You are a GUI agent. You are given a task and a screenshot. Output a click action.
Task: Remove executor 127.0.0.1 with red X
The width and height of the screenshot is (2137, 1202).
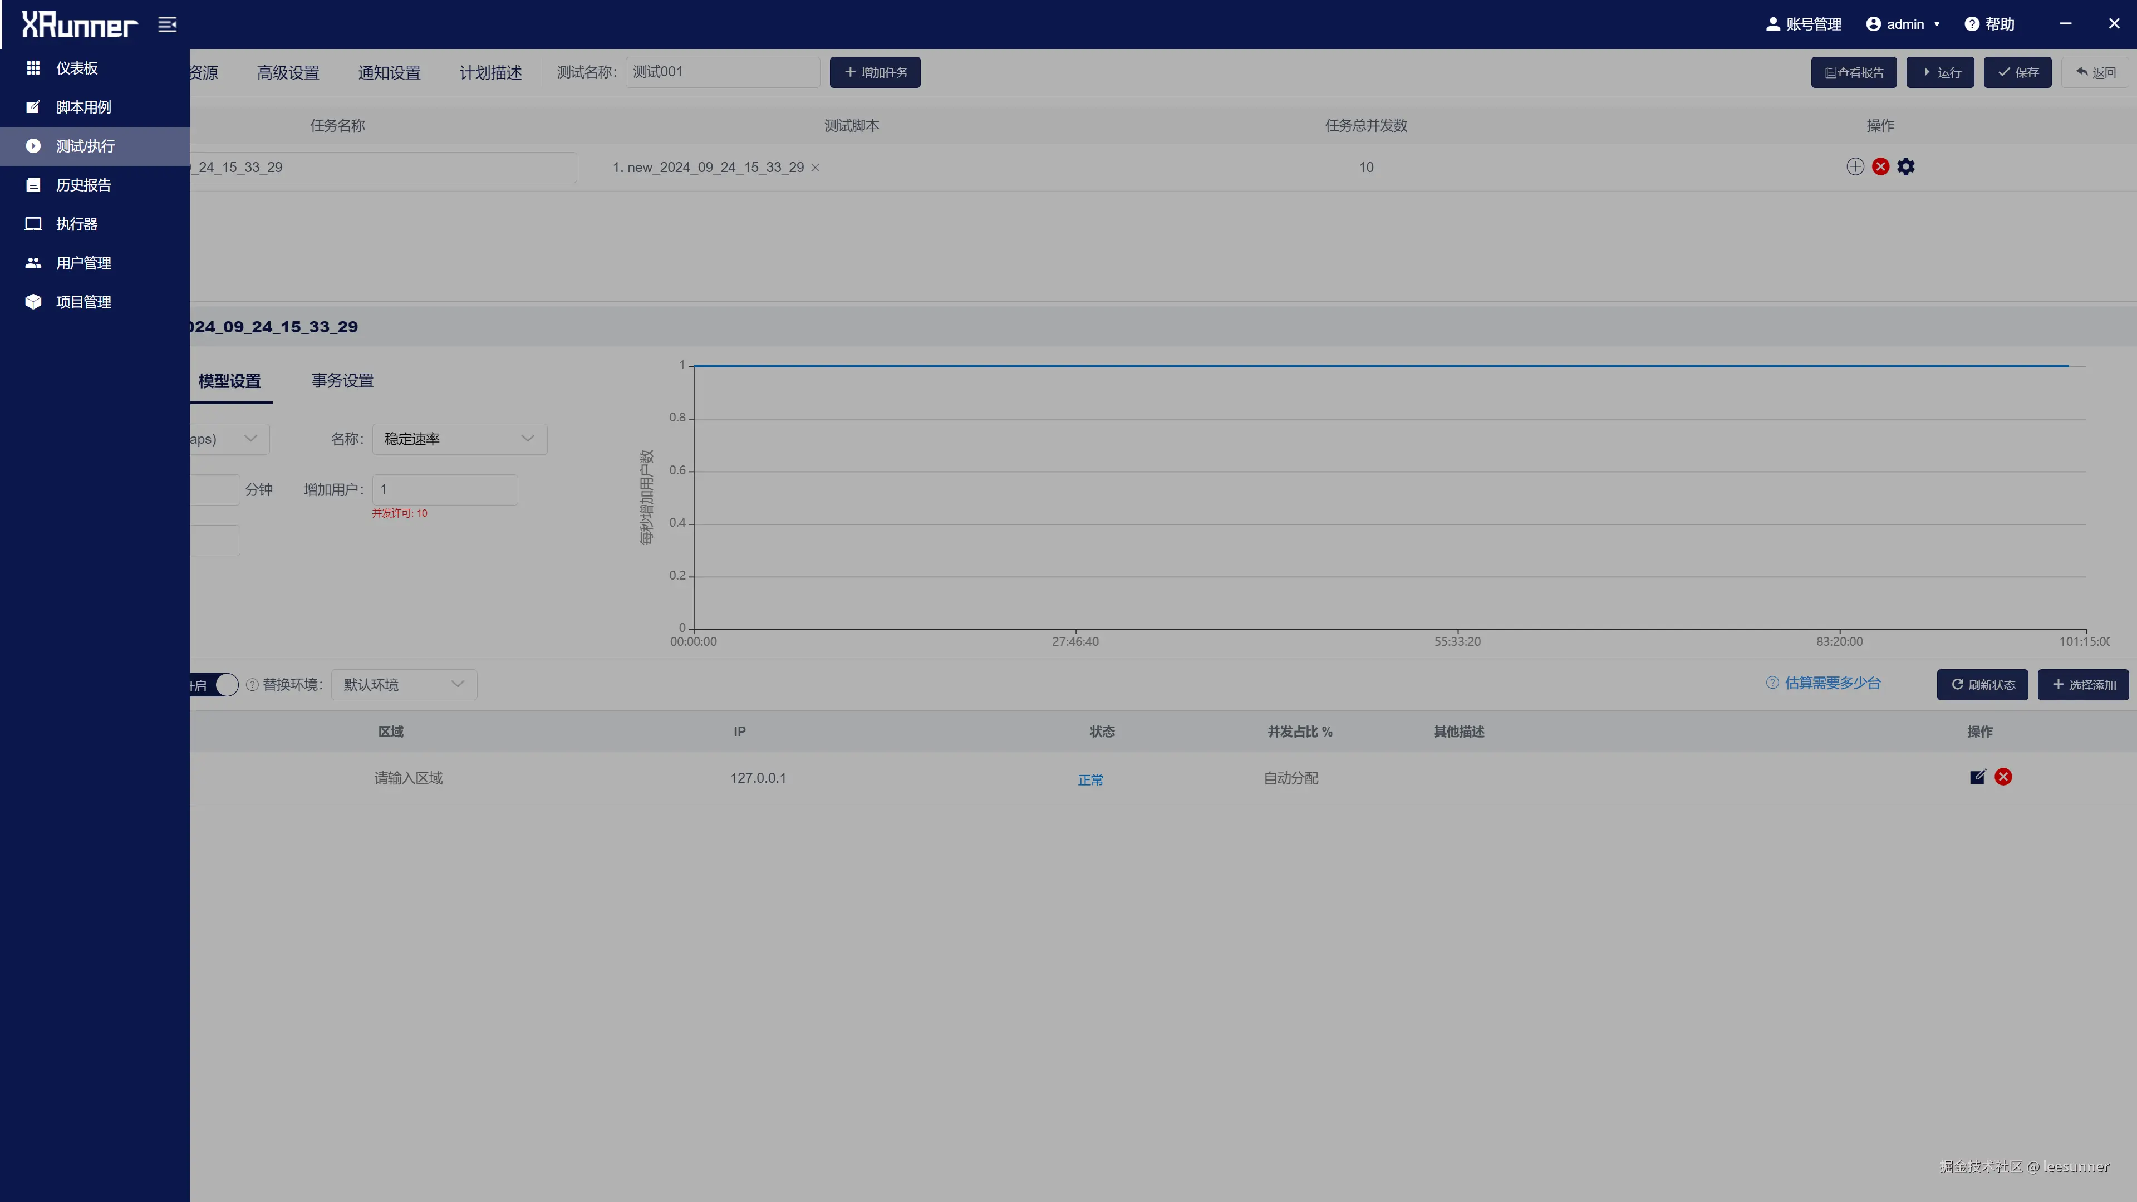click(x=2003, y=777)
